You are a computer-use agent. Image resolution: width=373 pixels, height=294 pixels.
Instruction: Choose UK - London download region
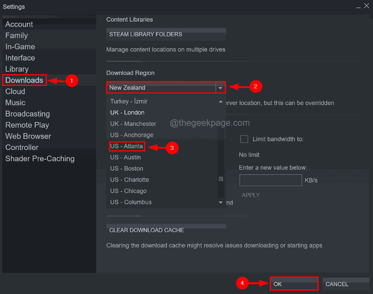click(x=127, y=112)
